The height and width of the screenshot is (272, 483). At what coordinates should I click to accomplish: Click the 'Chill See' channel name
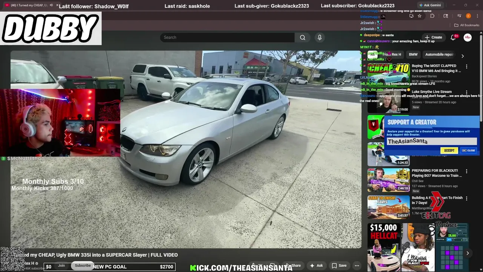[417, 181]
